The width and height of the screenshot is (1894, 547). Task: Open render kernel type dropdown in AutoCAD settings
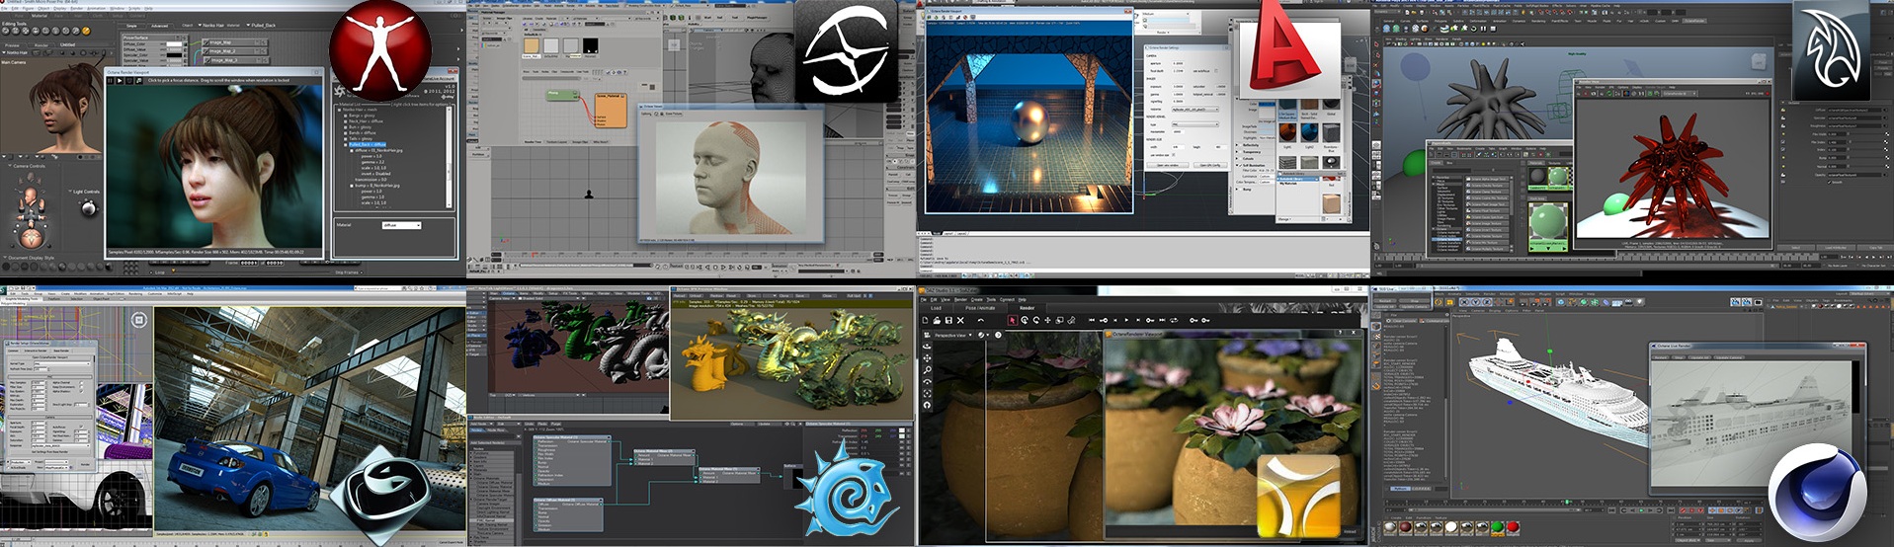pos(1194,124)
